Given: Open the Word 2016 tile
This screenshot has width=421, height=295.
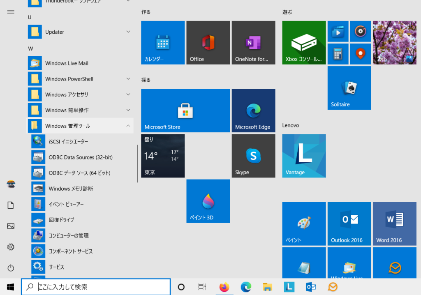Looking at the screenshot, I should [x=394, y=224].
